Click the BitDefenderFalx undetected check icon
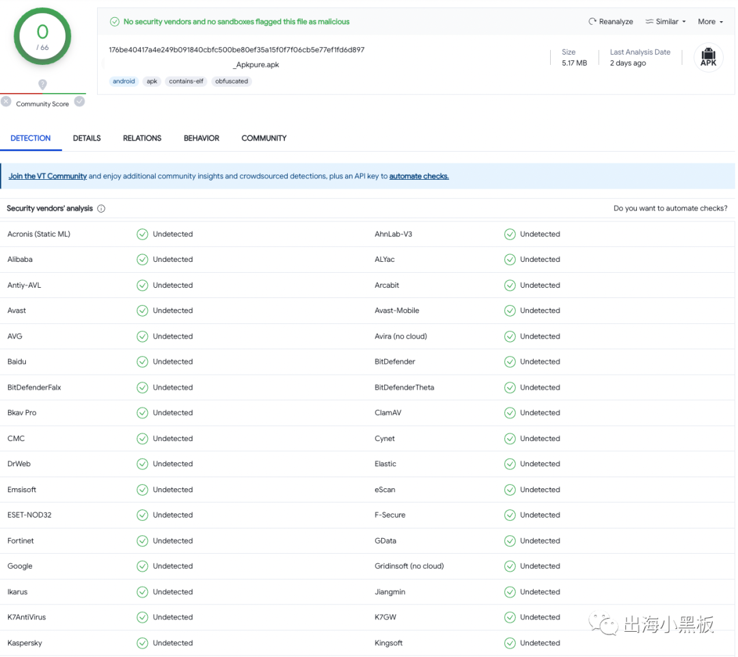This screenshot has height=657, width=738. (142, 388)
